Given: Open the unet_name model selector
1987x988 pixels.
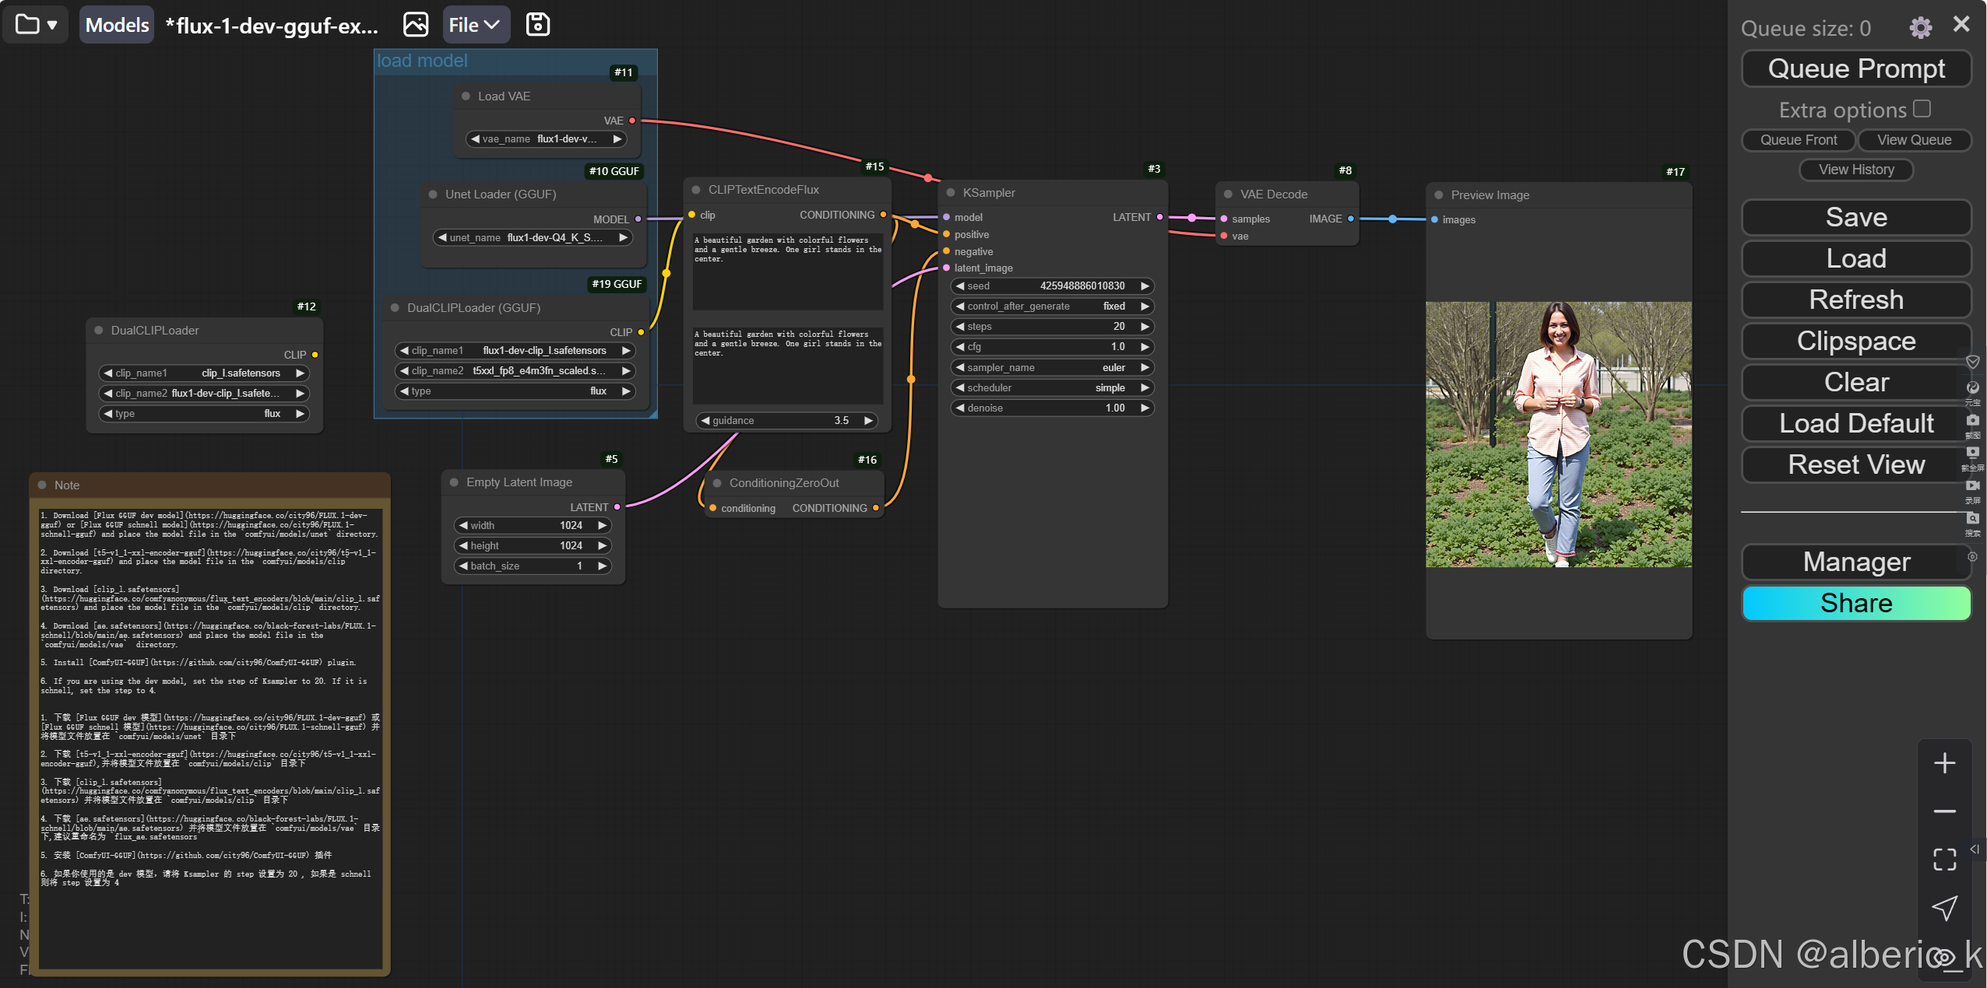Looking at the screenshot, I should pyautogui.click(x=533, y=237).
